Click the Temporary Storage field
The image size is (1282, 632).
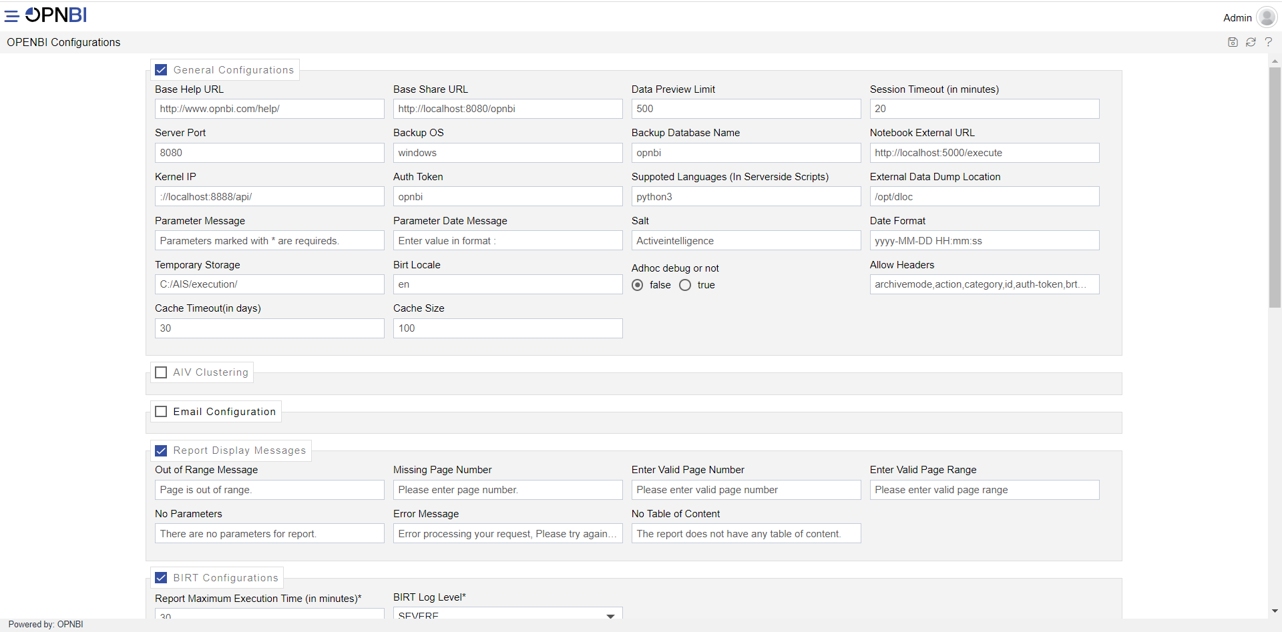click(x=270, y=284)
